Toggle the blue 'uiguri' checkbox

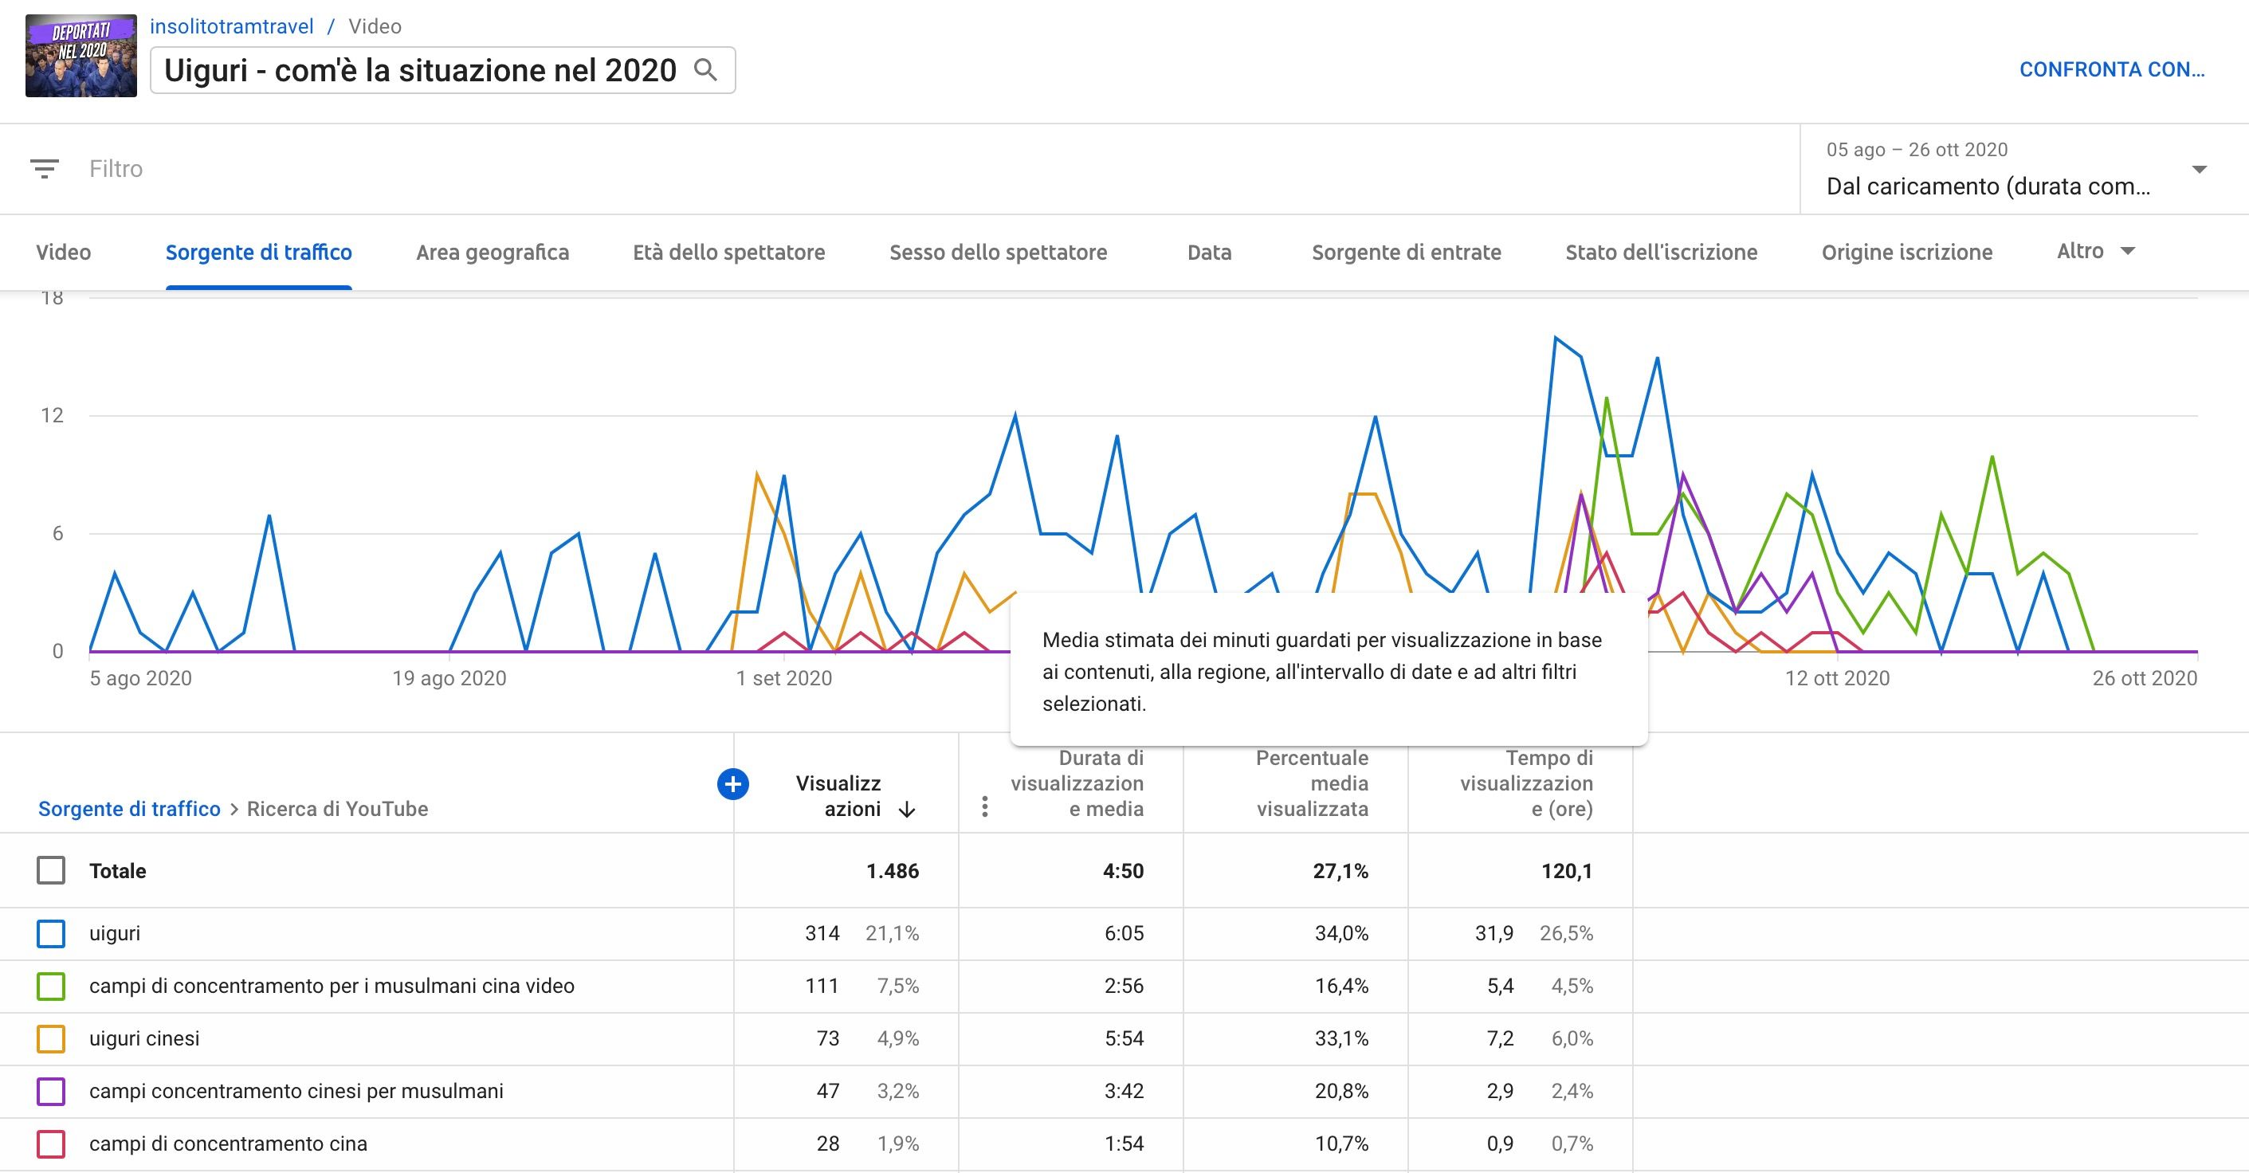tap(51, 934)
